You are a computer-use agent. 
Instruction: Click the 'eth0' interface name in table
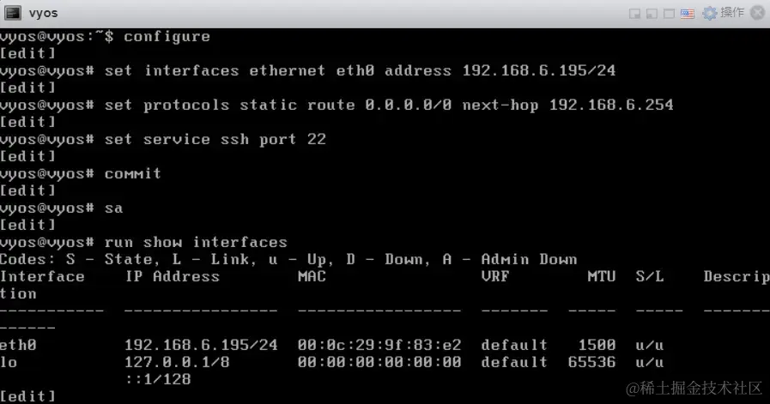pyautogui.click(x=18, y=345)
